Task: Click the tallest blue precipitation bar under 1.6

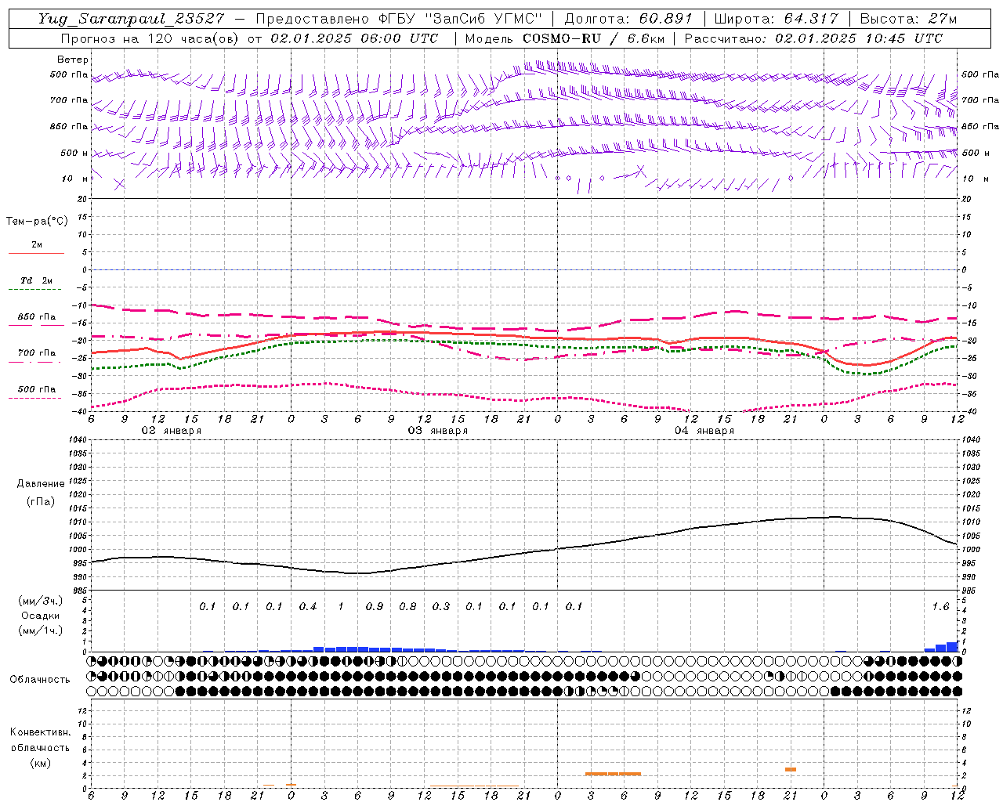Action: pos(952,647)
